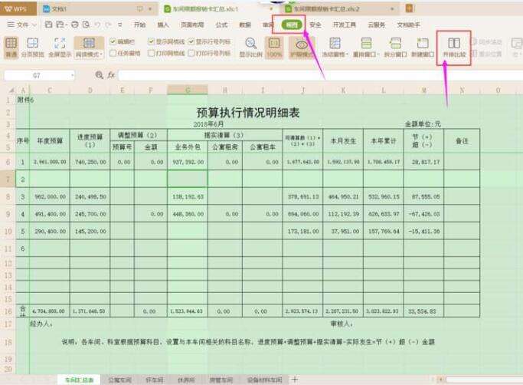
Task: Click the zoom-lookup icon beside fx
Action: point(99,75)
